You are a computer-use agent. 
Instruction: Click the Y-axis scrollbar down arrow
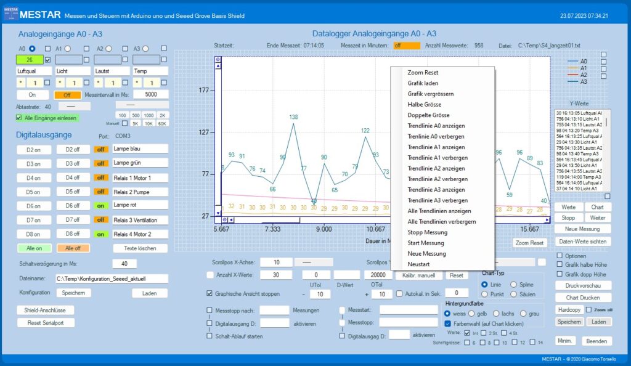(218, 211)
